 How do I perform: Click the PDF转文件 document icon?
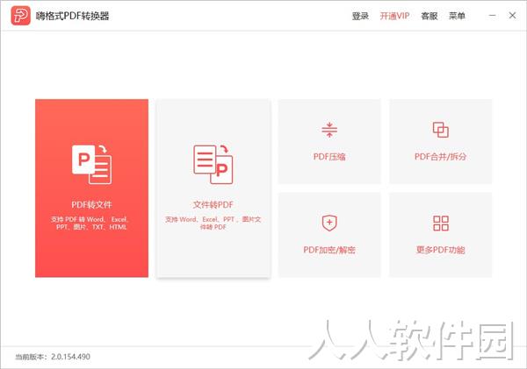[91, 165]
